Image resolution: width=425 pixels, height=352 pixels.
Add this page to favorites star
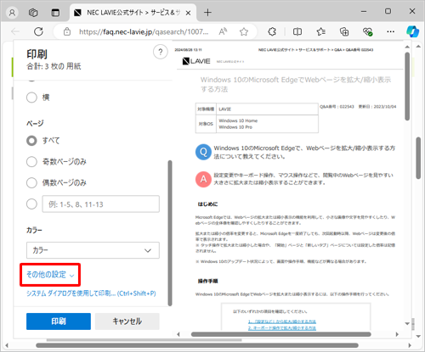pos(244,31)
